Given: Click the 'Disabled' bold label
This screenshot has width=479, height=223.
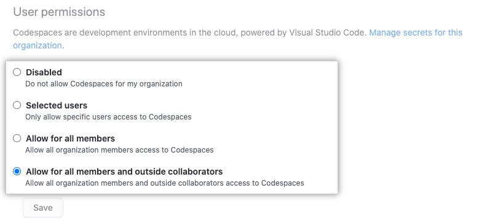Looking at the screenshot, I should [44, 72].
